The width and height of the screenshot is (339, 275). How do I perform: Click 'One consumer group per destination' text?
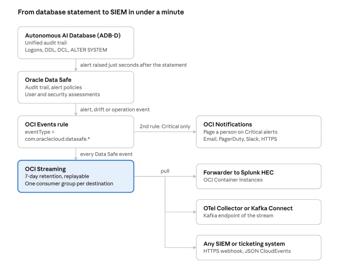tap(69, 184)
